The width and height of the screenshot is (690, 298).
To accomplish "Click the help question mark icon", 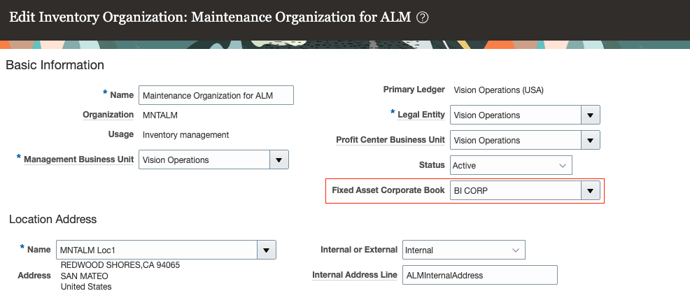I will point(422,17).
